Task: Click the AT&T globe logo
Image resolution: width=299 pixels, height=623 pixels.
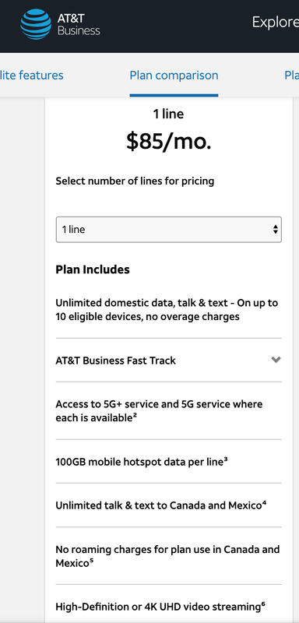Action: pyautogui.click(x=36, y=25)
